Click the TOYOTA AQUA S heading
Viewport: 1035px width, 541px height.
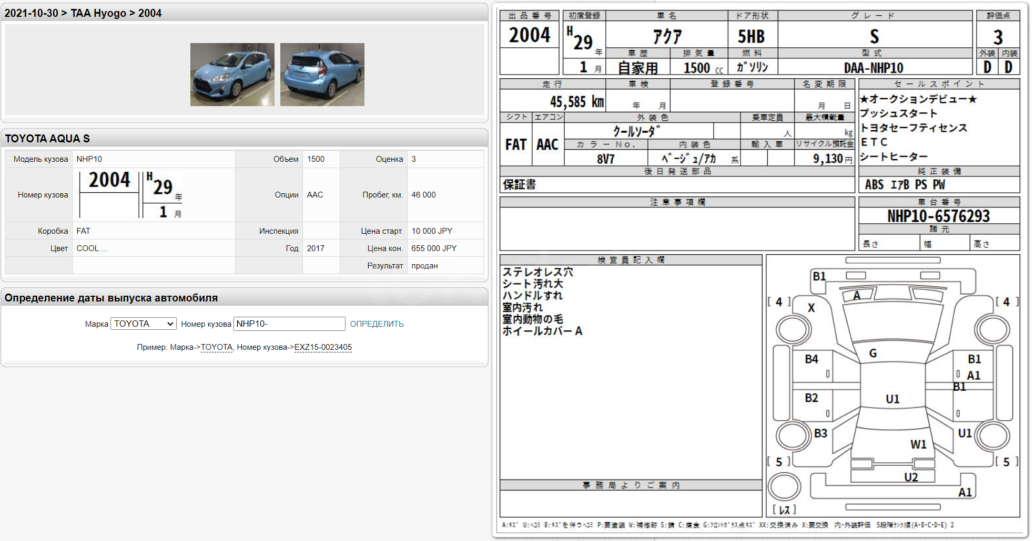[47, 139]
